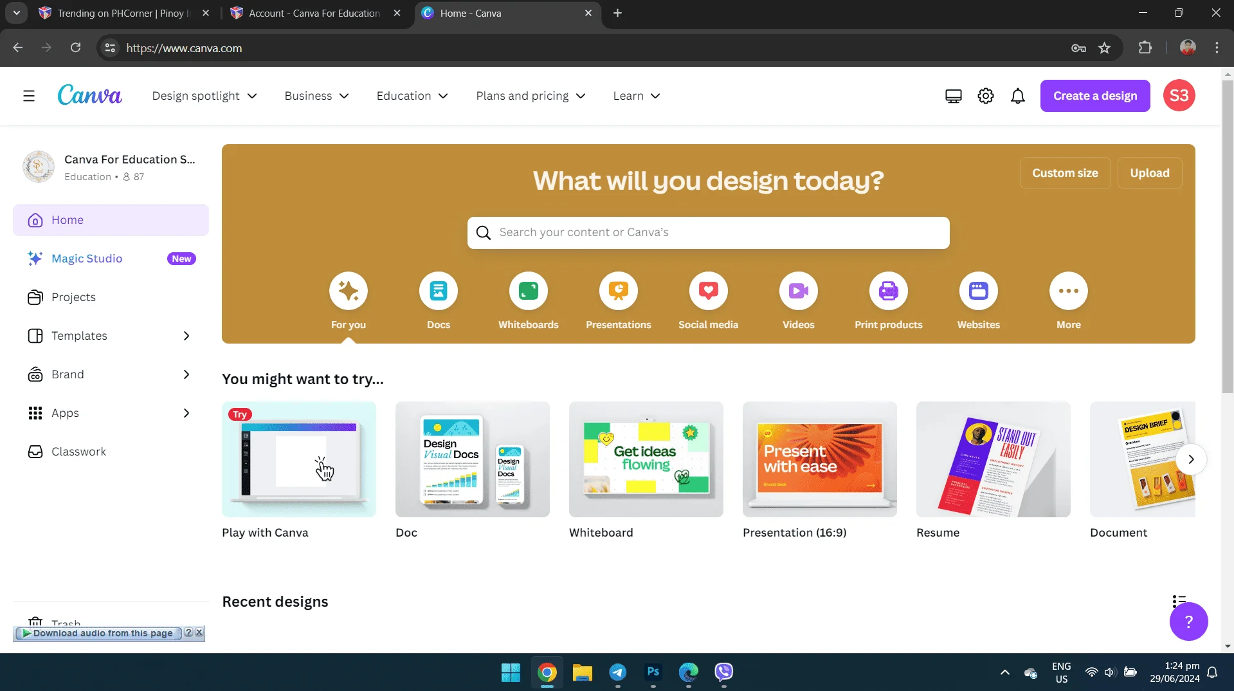Click the Upload button

click(1149, 173)
